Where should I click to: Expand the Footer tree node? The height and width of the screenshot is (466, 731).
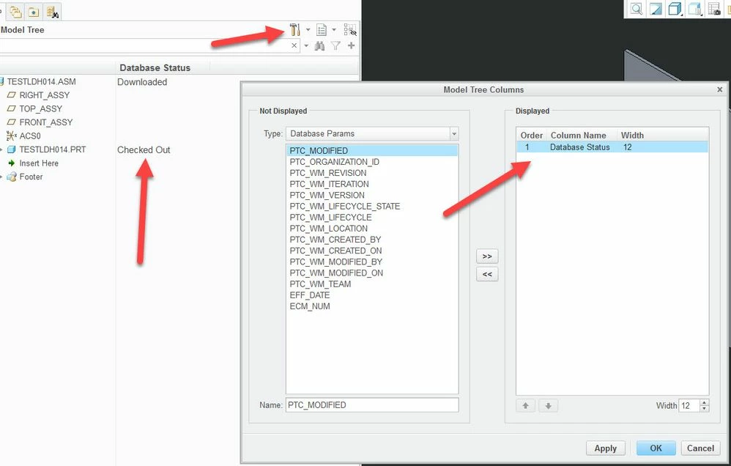[1, 177]
